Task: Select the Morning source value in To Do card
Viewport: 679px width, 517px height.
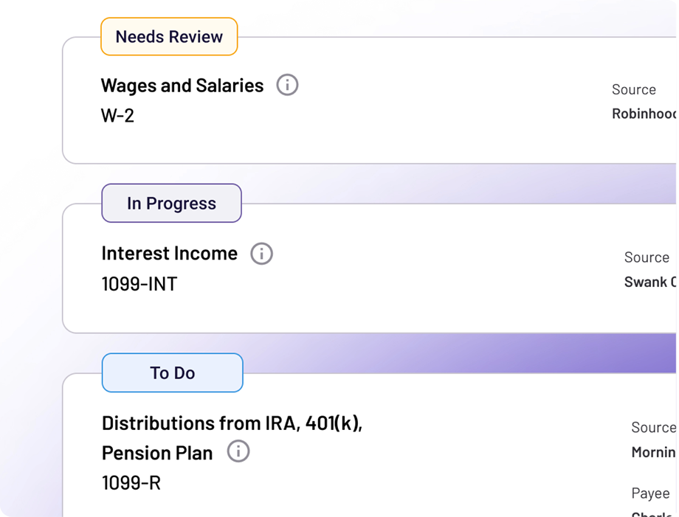Action: (653, 453)
